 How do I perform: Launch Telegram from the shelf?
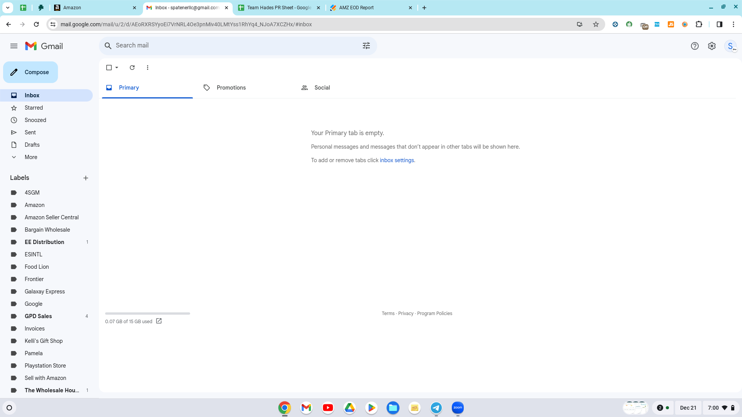click(x=436, y=408)
